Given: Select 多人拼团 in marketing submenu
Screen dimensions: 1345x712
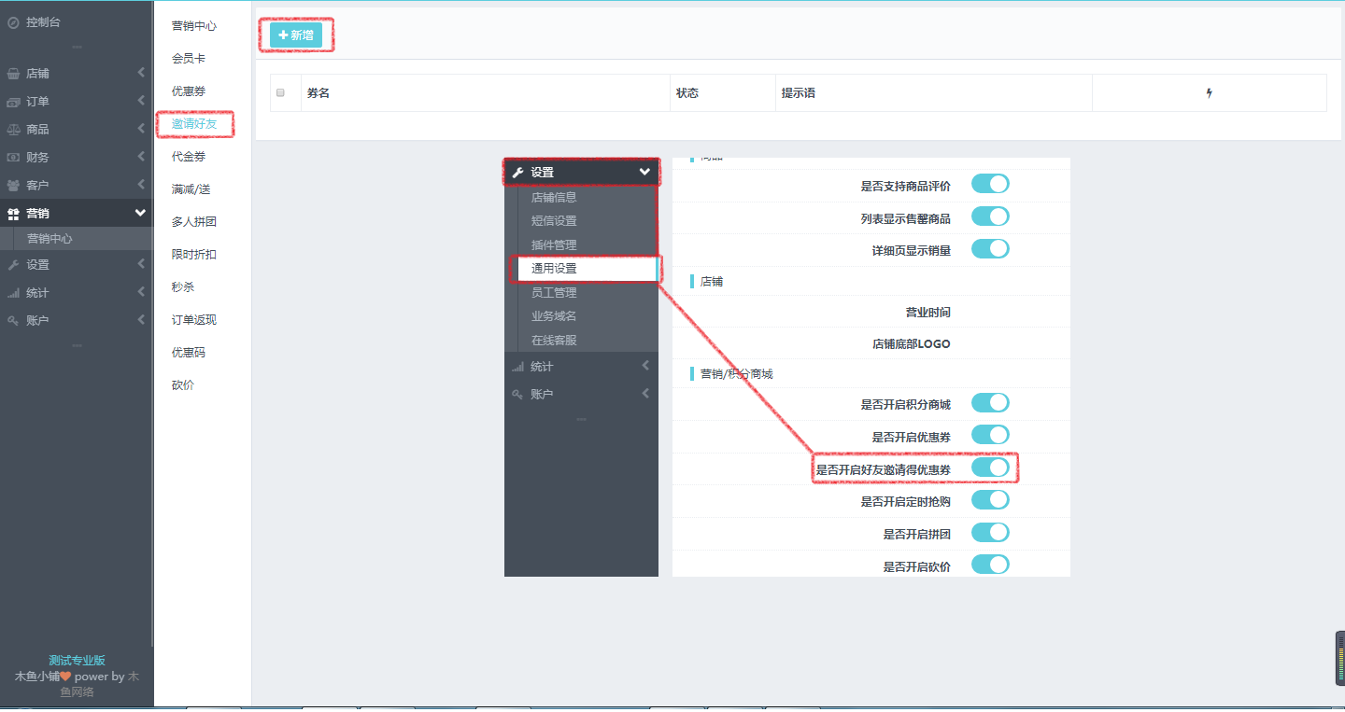Looking at the screenshot, I should pos(194,222).
